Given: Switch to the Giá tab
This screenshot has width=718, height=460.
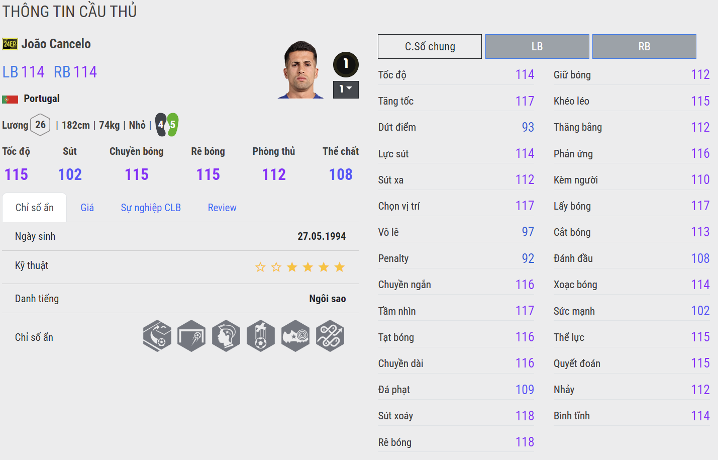Looking at the screenshot, I should (87, 208).
